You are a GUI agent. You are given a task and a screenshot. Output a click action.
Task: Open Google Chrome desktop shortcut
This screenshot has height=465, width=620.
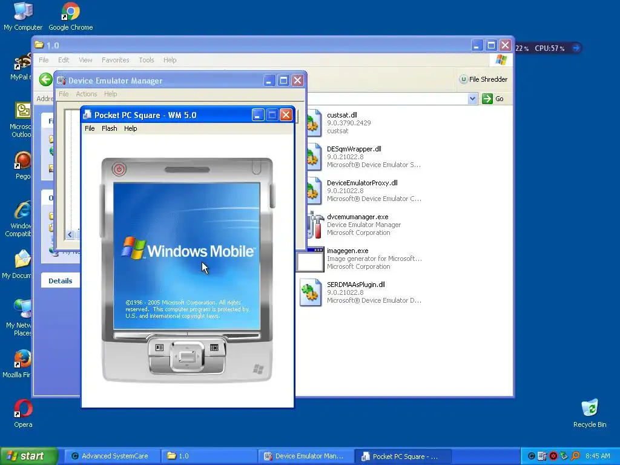(71, 16)
